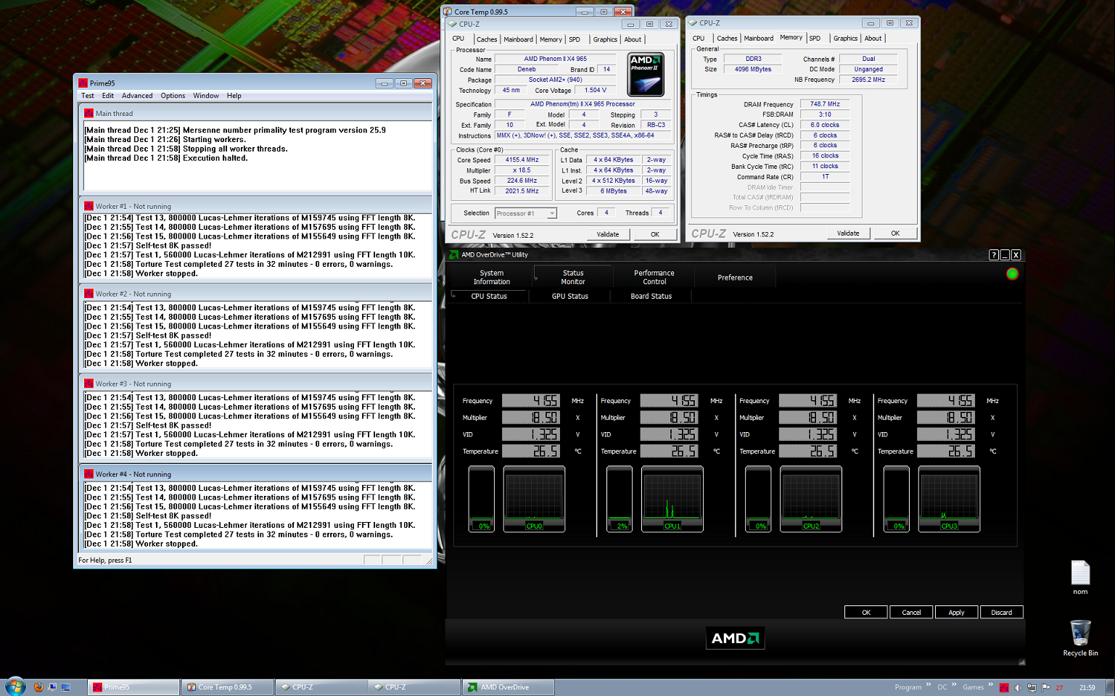
Task: Click the network tray icon
Action: tap(1032, 687)
